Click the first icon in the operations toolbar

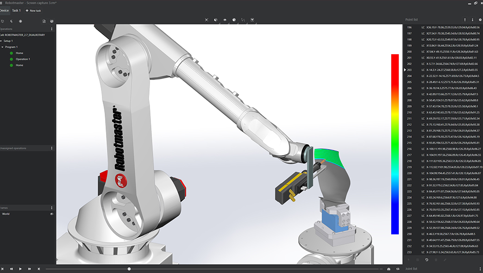(2, 21)
